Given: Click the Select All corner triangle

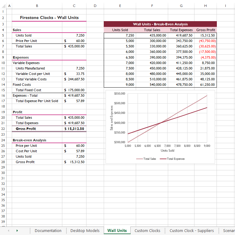Looking at the screenshot, I should [x=4, y=6].
